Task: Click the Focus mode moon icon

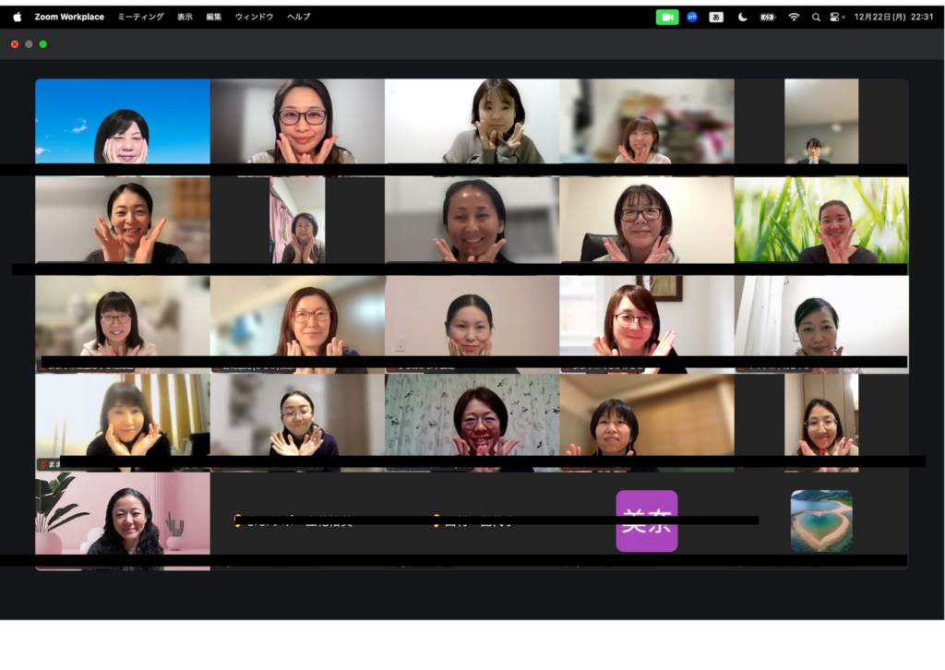Action: point(742,17)
